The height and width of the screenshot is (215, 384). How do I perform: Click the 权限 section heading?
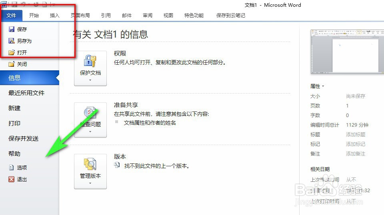pos(120,53)
